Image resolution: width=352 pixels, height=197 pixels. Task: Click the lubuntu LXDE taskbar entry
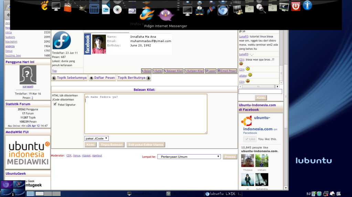[x=223, y=194]
